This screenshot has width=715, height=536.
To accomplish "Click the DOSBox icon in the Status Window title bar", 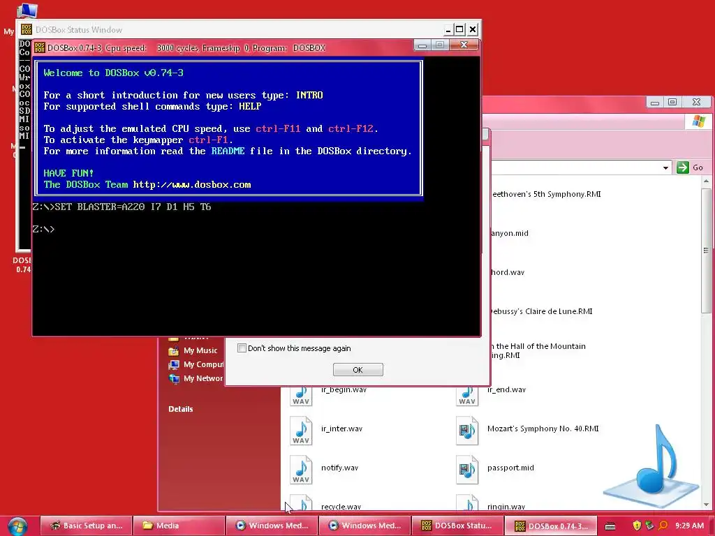I will coord(27,29).
